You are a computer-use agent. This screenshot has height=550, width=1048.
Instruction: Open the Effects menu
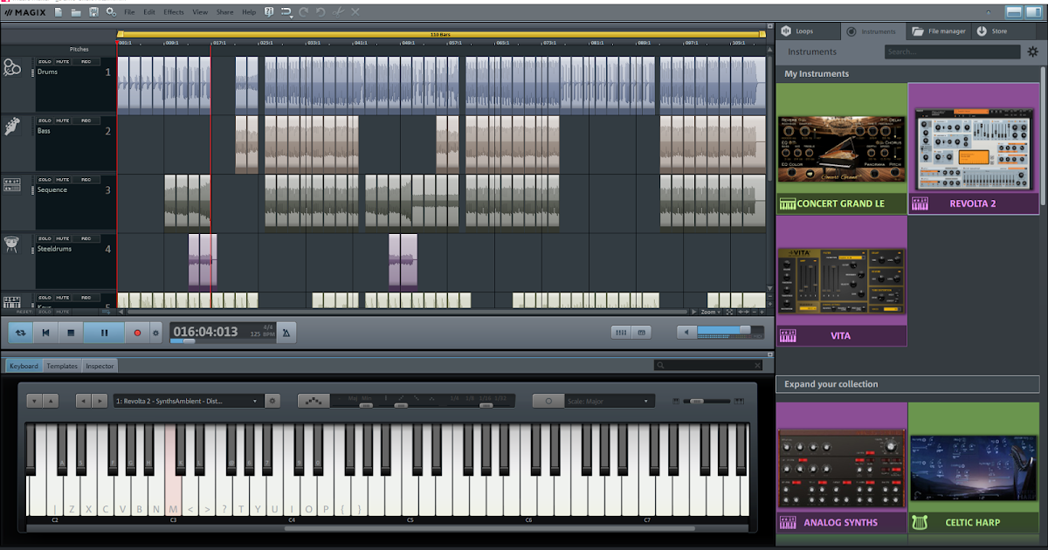pyautogui.click(x=174, y=12)
